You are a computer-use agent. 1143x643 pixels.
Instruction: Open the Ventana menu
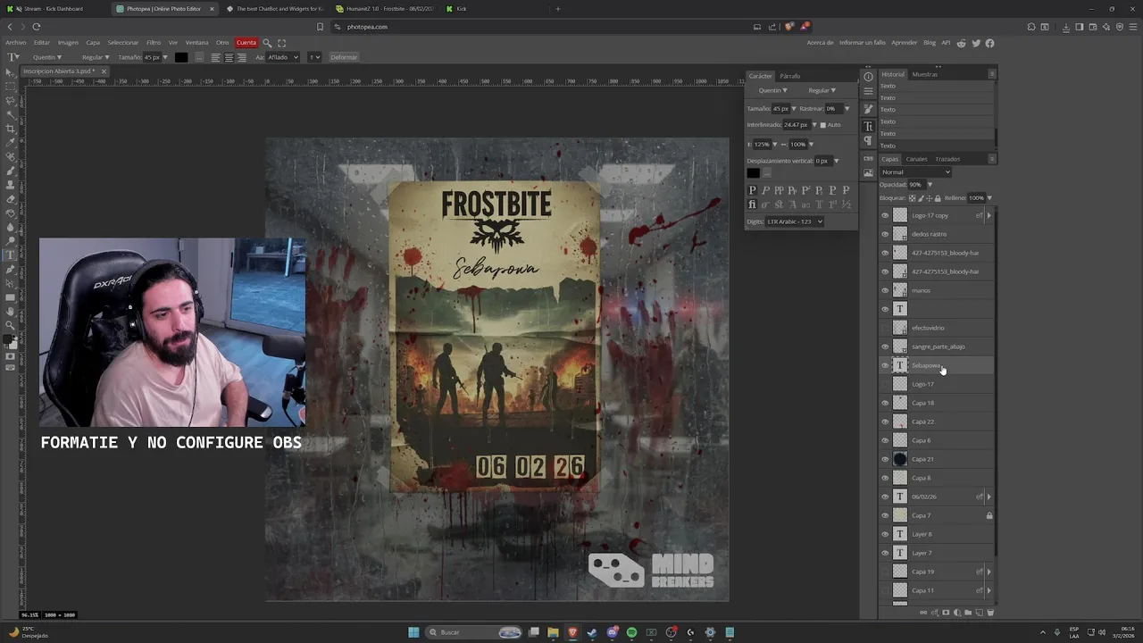(196, 42)
